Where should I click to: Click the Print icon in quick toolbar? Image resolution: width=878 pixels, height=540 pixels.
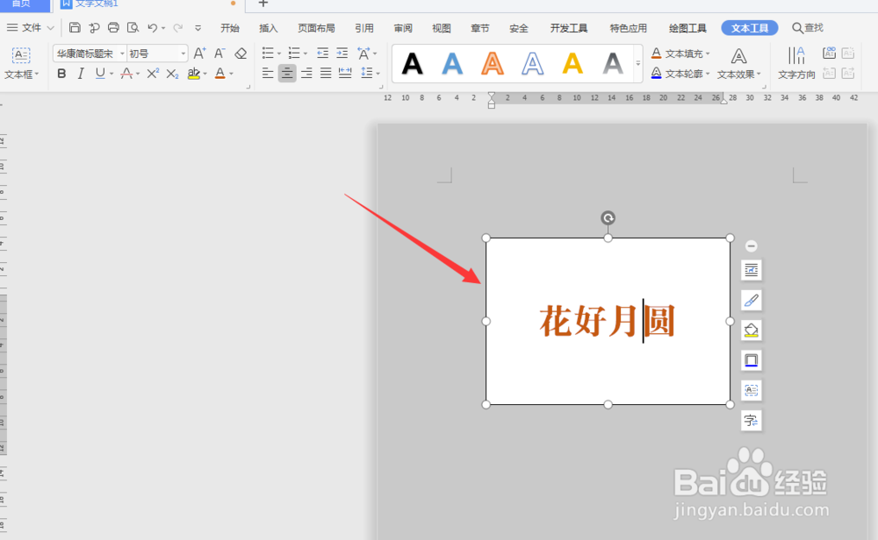point(113,27)
